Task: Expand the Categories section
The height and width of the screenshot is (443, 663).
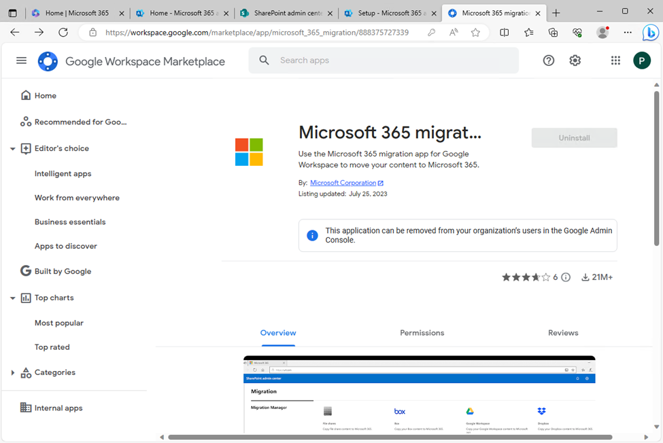Action: (x=13, y=372)
